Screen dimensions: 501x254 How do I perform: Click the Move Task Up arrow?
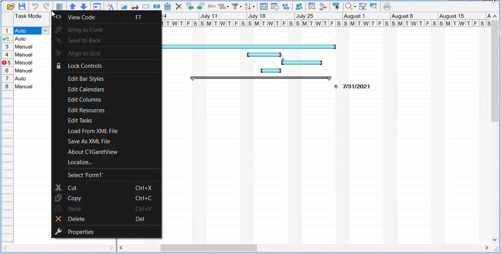coord(72,6)
